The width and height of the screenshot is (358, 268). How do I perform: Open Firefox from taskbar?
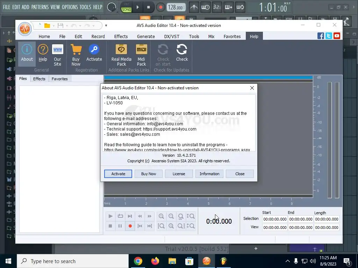tap(155, 261)
